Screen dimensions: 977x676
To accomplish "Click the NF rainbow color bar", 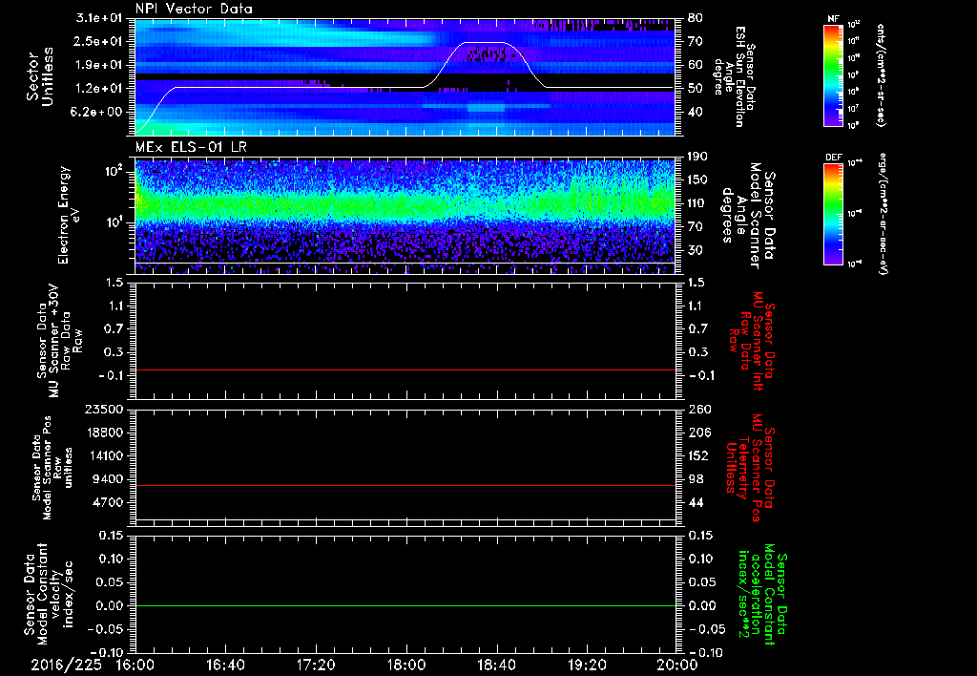I will 833,75.
